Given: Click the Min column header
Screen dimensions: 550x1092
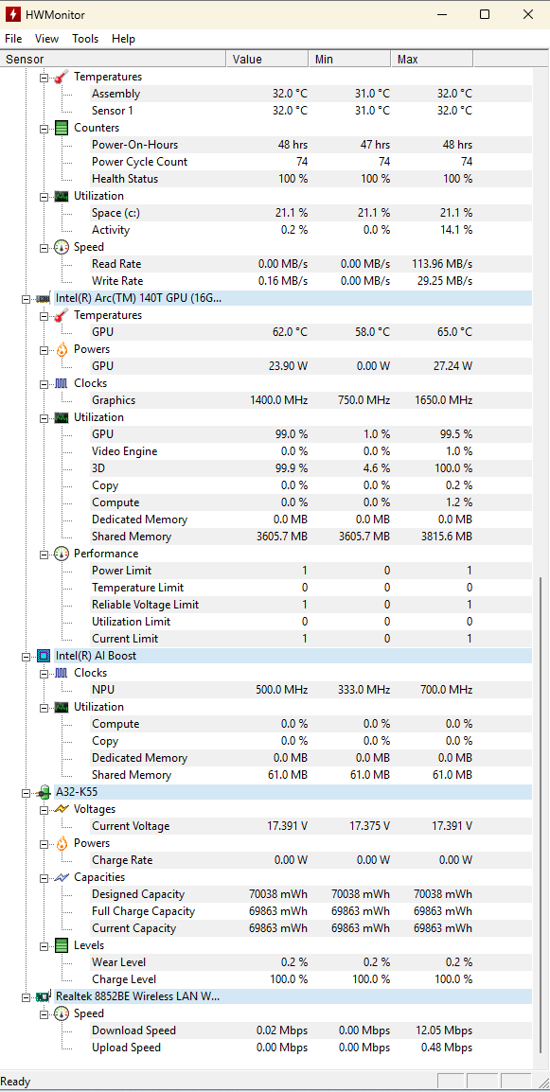Looking at the screenshot, I should click(x=350, y=60).
